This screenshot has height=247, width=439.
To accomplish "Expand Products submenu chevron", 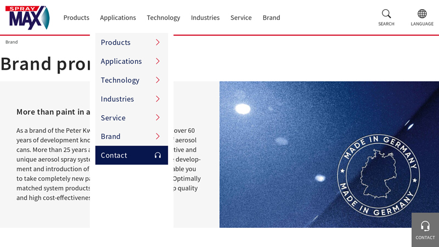I will [x=157, y=42].
